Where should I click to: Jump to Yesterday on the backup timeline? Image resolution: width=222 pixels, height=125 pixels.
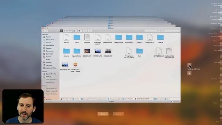tap(214, 79)
